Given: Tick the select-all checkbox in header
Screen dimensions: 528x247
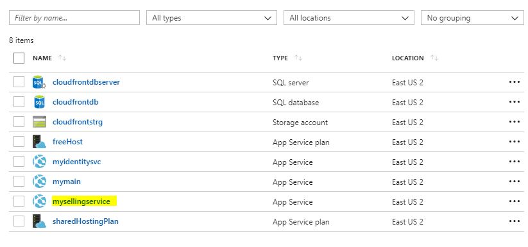Looking at the screenshot, I should tap(19, 58).
